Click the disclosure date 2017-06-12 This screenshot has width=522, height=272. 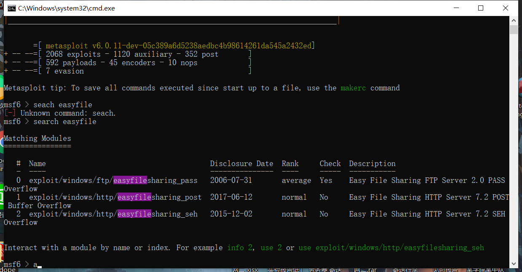coord(231,197)
